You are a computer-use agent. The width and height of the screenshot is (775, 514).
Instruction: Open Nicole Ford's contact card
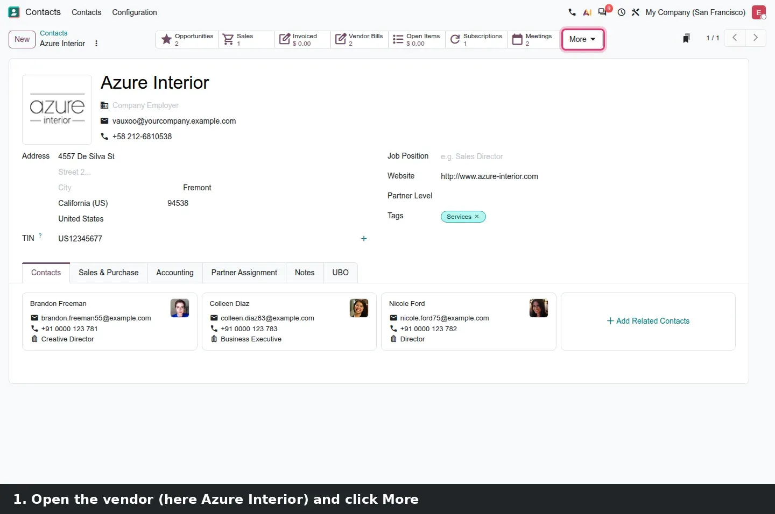tap(469, 322)
